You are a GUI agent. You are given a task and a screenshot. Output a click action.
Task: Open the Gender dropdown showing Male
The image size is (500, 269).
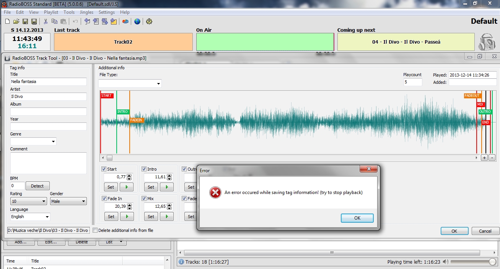coord(84,201)
